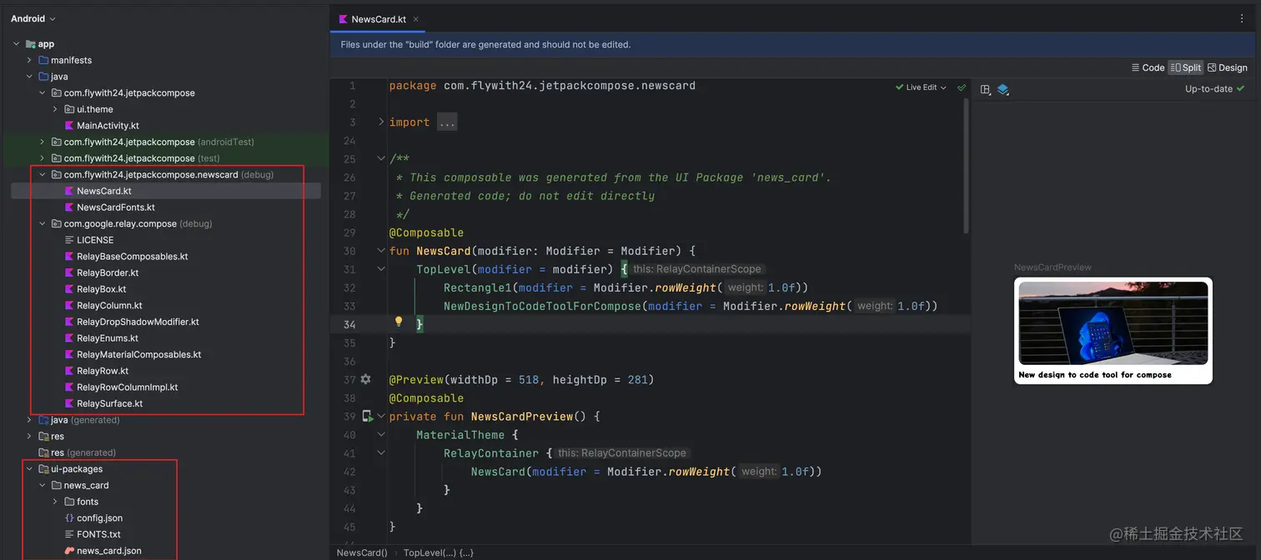The height and width of the screenshot is (560, 1261).
Task: Click the blue layers icon in the preview toolbar
Action: 1003,88
